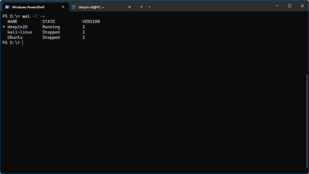The image size is (309, 174).
Task: Click the 'kali-linux' distribution name
Action: [x=20, y=32]
